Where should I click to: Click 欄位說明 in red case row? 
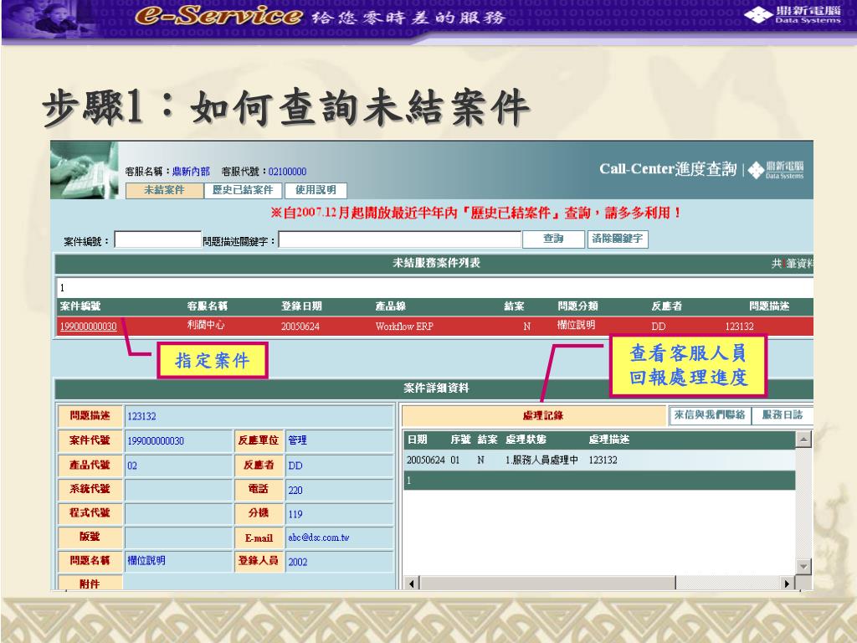576,325
